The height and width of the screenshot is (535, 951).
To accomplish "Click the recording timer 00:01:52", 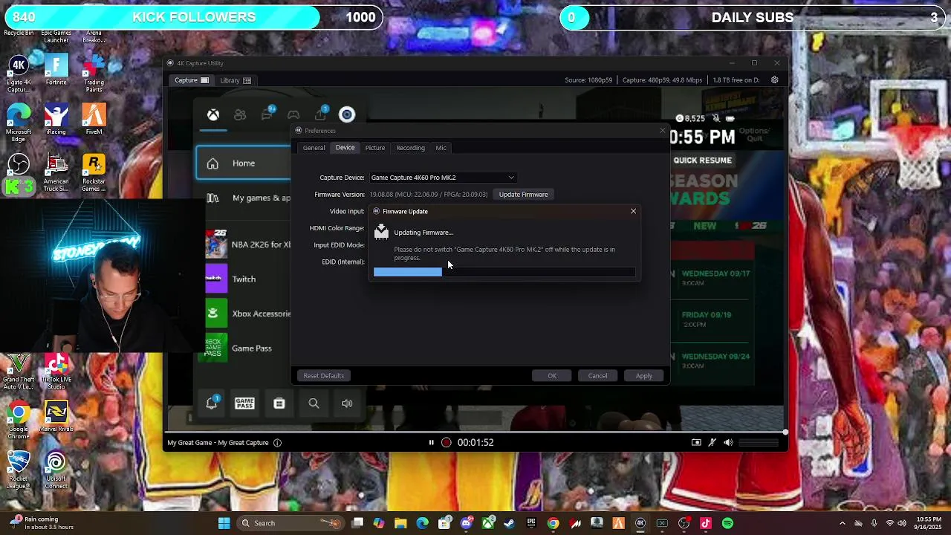I will click(475, 443).
